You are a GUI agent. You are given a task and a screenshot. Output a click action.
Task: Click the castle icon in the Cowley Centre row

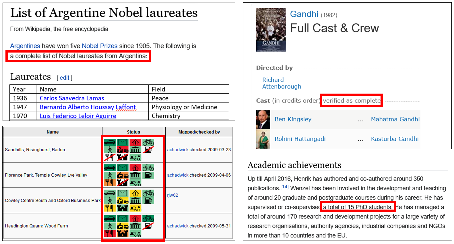click(123, 208)
